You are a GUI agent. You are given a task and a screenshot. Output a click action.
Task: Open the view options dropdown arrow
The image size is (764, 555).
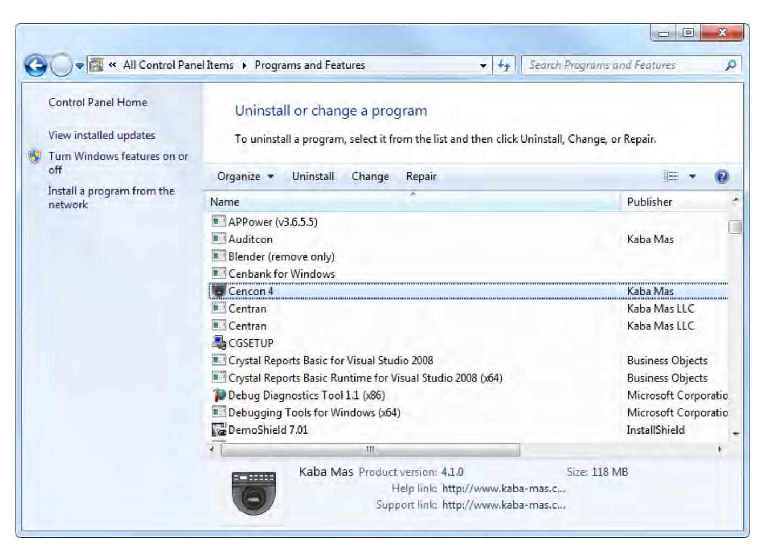pyautogui.click(x=693, y=177)
